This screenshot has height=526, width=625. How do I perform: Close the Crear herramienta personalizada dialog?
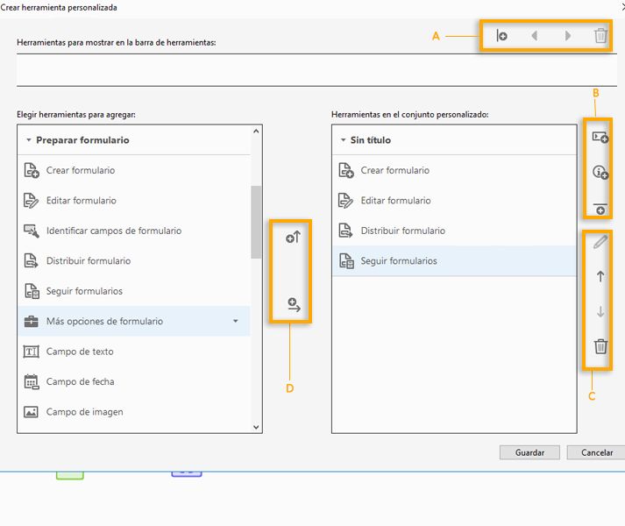point(622,7)
